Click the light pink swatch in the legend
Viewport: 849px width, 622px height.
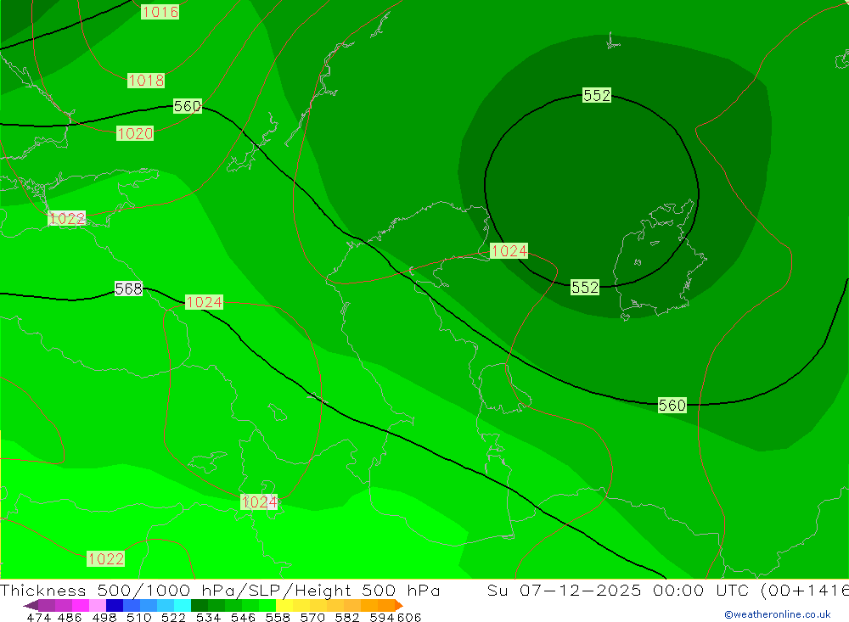click(98, 605)
